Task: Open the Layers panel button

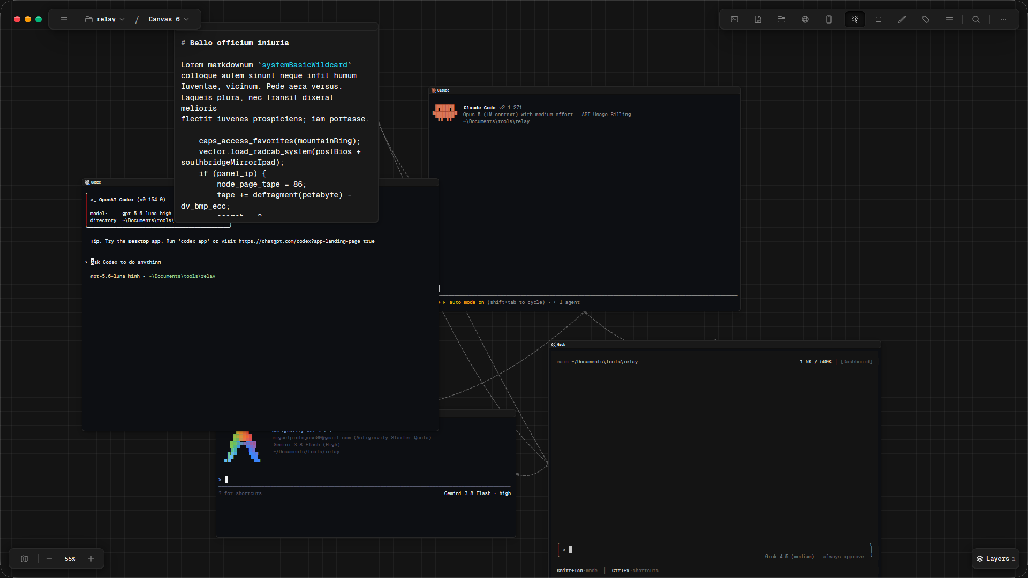Action: (x=995, y=559)
